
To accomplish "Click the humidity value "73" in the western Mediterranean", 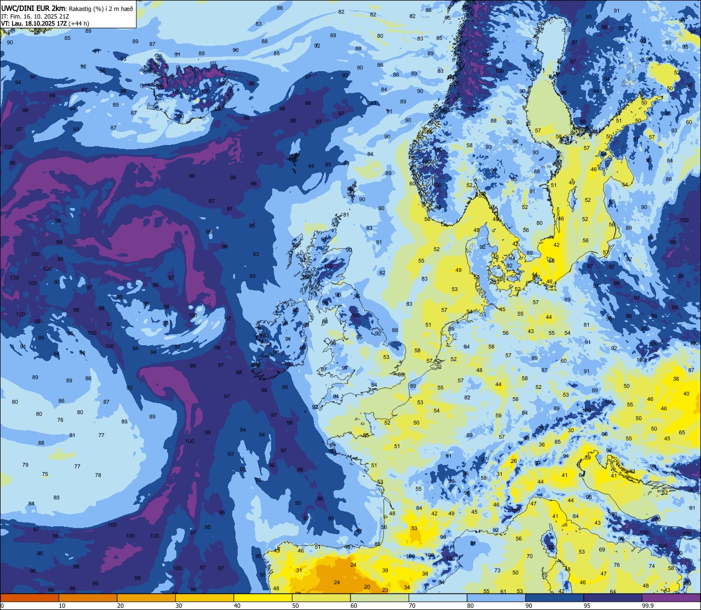I will coord(497,570).
